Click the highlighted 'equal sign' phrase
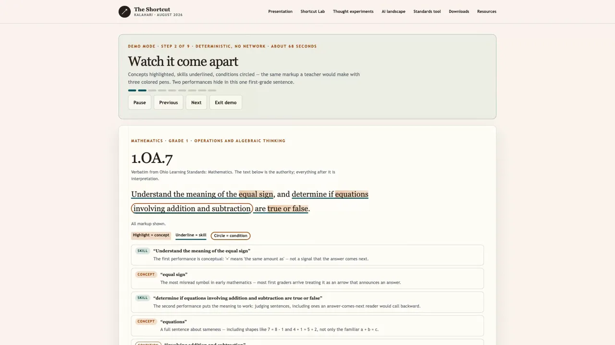The width and height of the screenshot is (615, 345). [x=256, y=194]
